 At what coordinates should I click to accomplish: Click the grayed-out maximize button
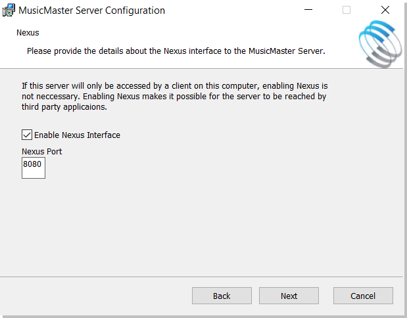click(347, 10)
